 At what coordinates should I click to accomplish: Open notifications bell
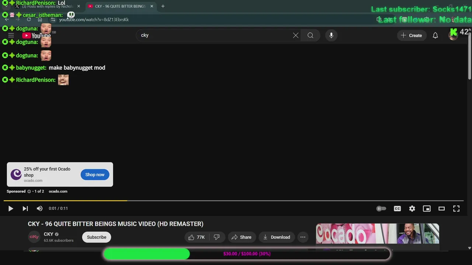pos(435,35)
